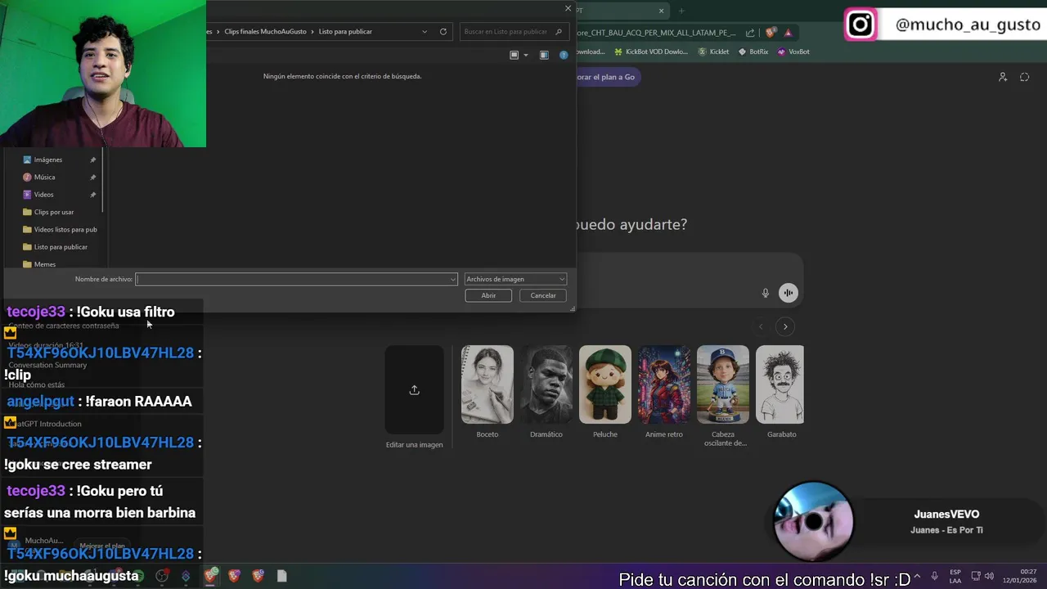Click Editar una imagen upload tile
Viewport: 1047px width, 589px height.
tap(414, 390)
